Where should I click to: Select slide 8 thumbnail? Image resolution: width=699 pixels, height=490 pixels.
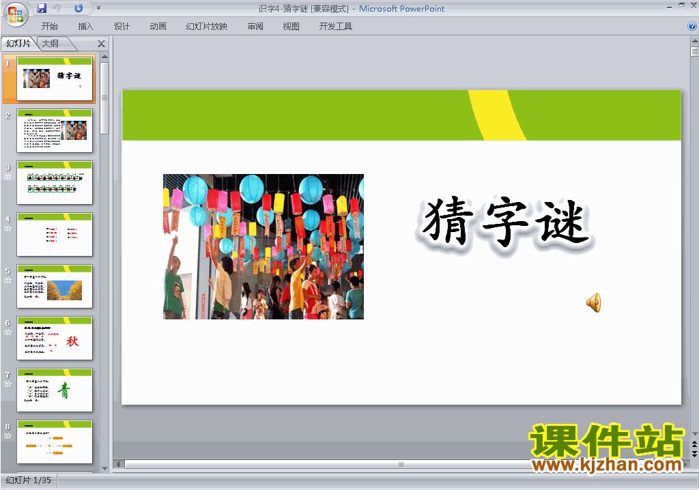click(x=55, y=442)
